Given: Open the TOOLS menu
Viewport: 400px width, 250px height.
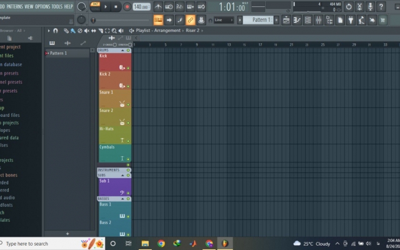Looking at the screenshot, I should [57, 6].
